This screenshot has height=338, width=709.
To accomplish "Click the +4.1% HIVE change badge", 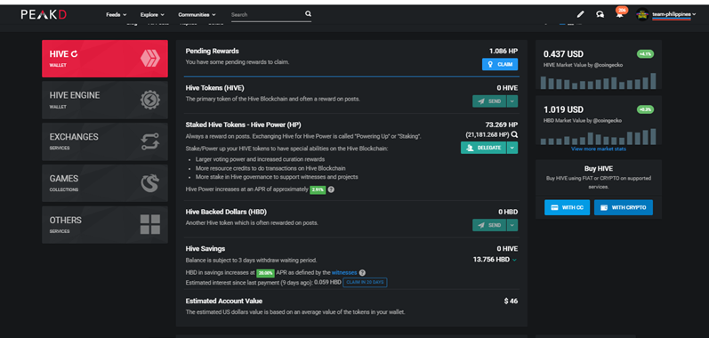I will tap(645, 53).
